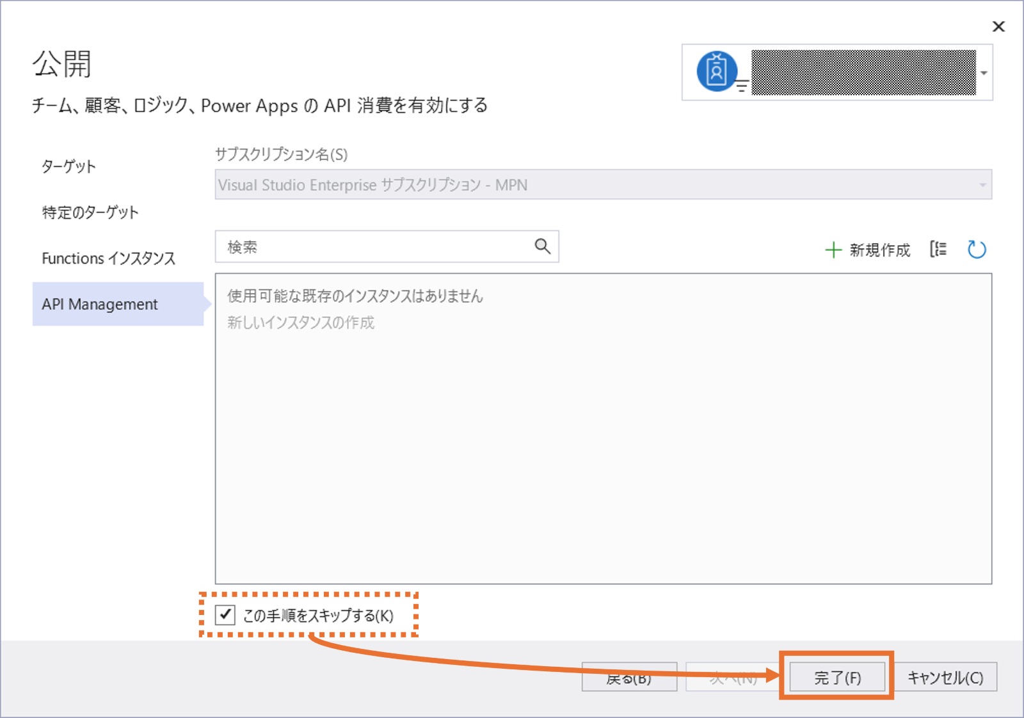Toggle この手順をスキップする checkbox
Screen dimensions: 1024x718
click(x=225, y=615)
